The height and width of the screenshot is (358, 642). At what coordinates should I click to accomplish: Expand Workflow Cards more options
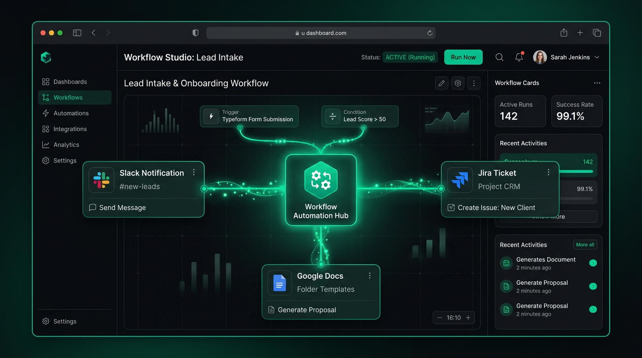pyautogui.click(x=597, y=83)
